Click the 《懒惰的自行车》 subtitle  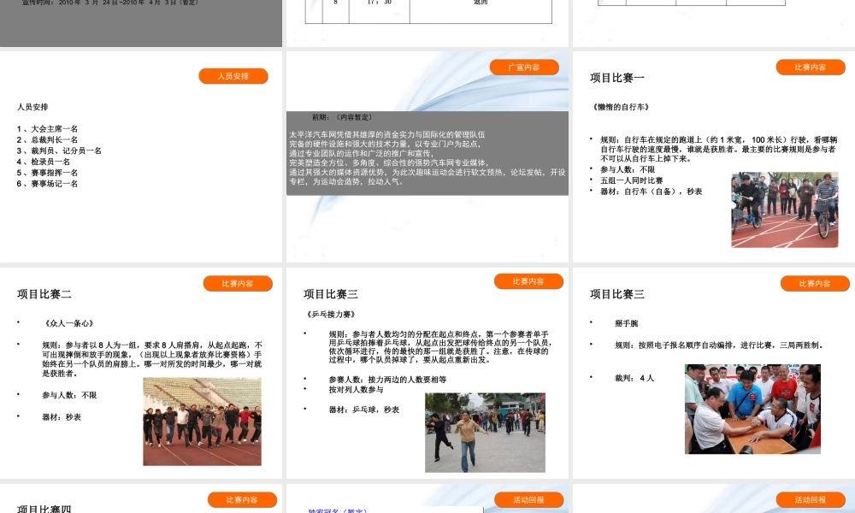(621, 107)
